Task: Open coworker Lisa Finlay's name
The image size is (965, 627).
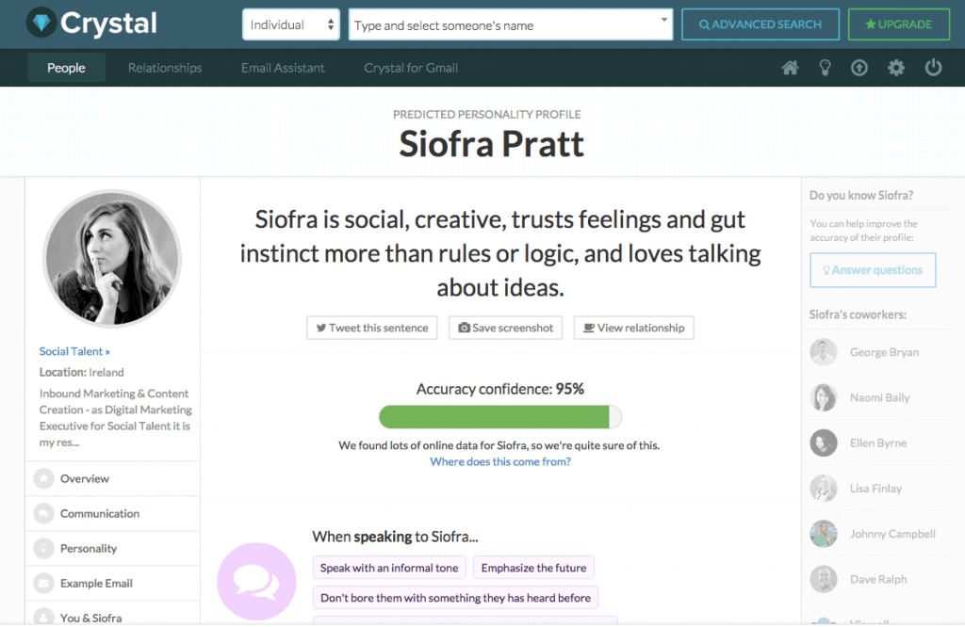Action: pyautogui.click(x=875, y=489)
